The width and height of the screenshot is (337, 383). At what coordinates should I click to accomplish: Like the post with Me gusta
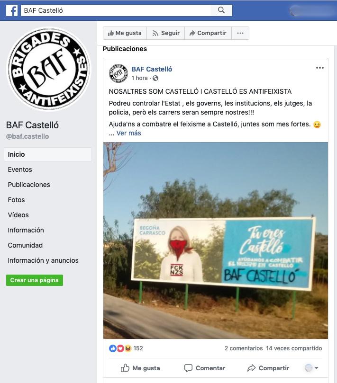(x=140, y=368)
